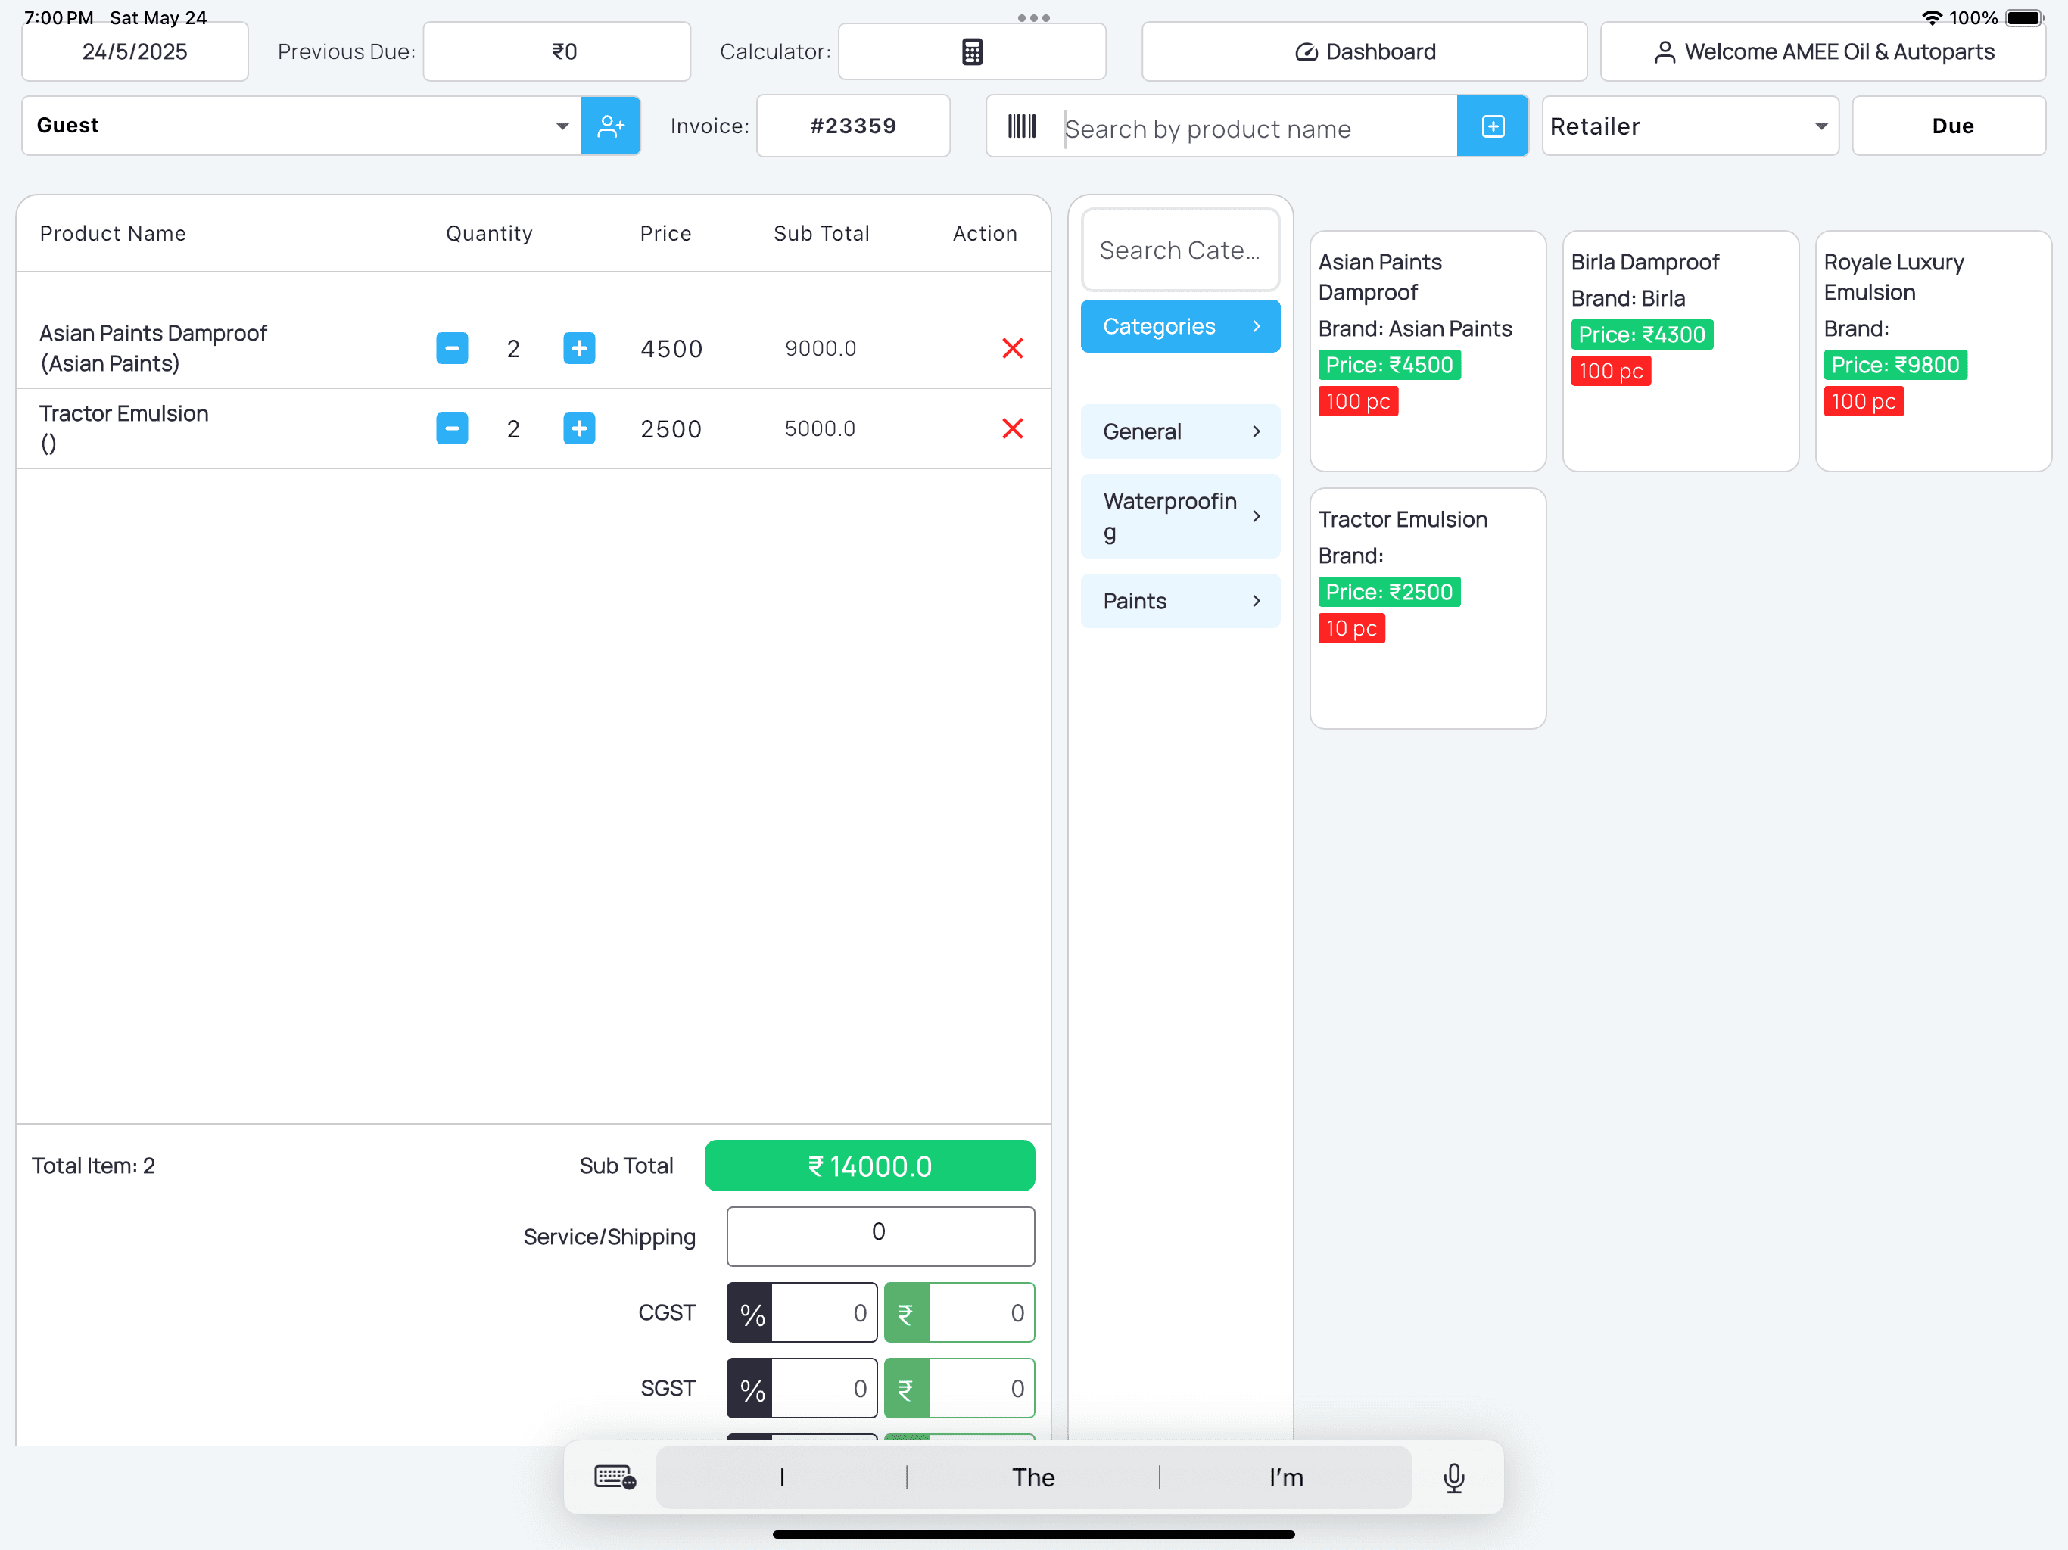
Task: Open the Retailer type dropdown
Action: pos(1690,126)
